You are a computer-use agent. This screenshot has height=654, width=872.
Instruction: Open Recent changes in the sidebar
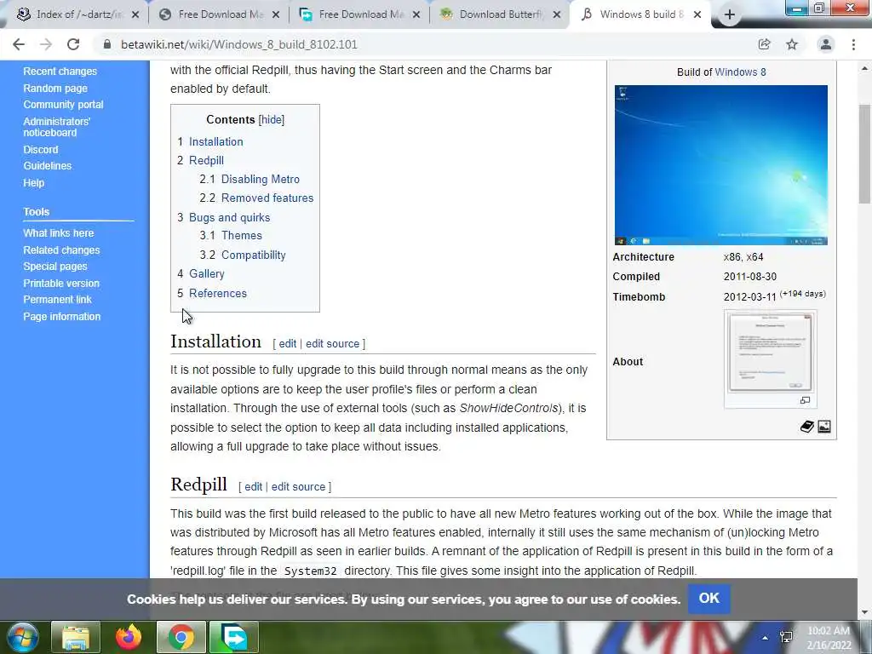(60, 72)
